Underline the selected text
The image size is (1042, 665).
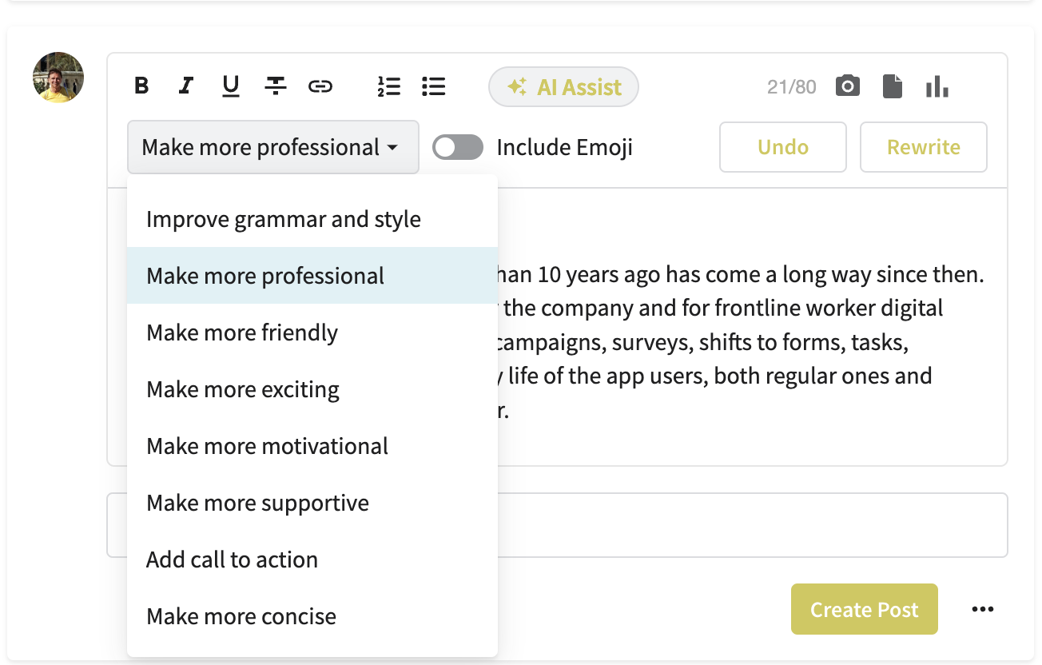pos(231,86)
